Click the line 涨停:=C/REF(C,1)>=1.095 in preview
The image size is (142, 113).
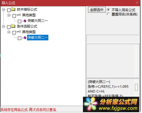(108, 87)
